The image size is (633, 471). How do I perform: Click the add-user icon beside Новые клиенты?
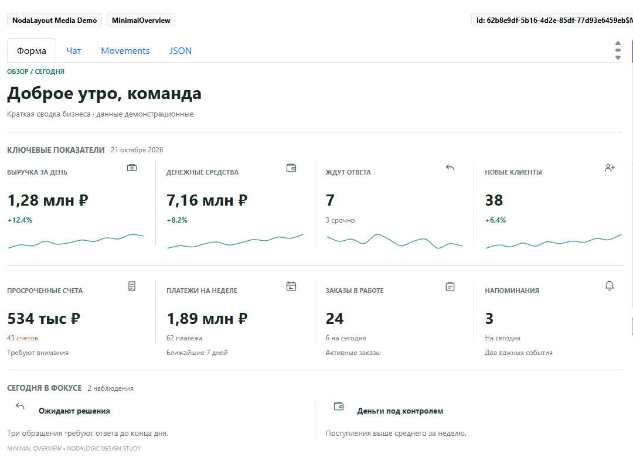pos(610,168)
